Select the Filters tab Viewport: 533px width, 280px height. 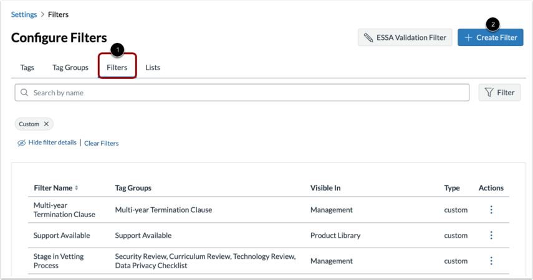coord(117,67)
